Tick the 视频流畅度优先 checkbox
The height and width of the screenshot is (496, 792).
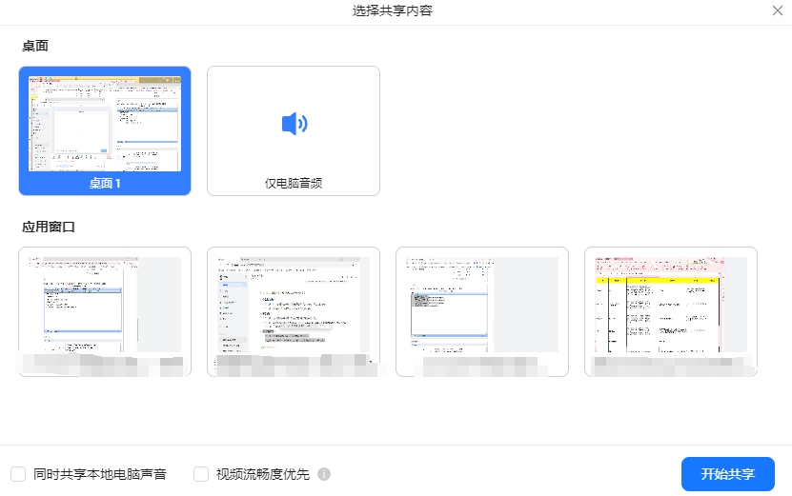[201, 474]
